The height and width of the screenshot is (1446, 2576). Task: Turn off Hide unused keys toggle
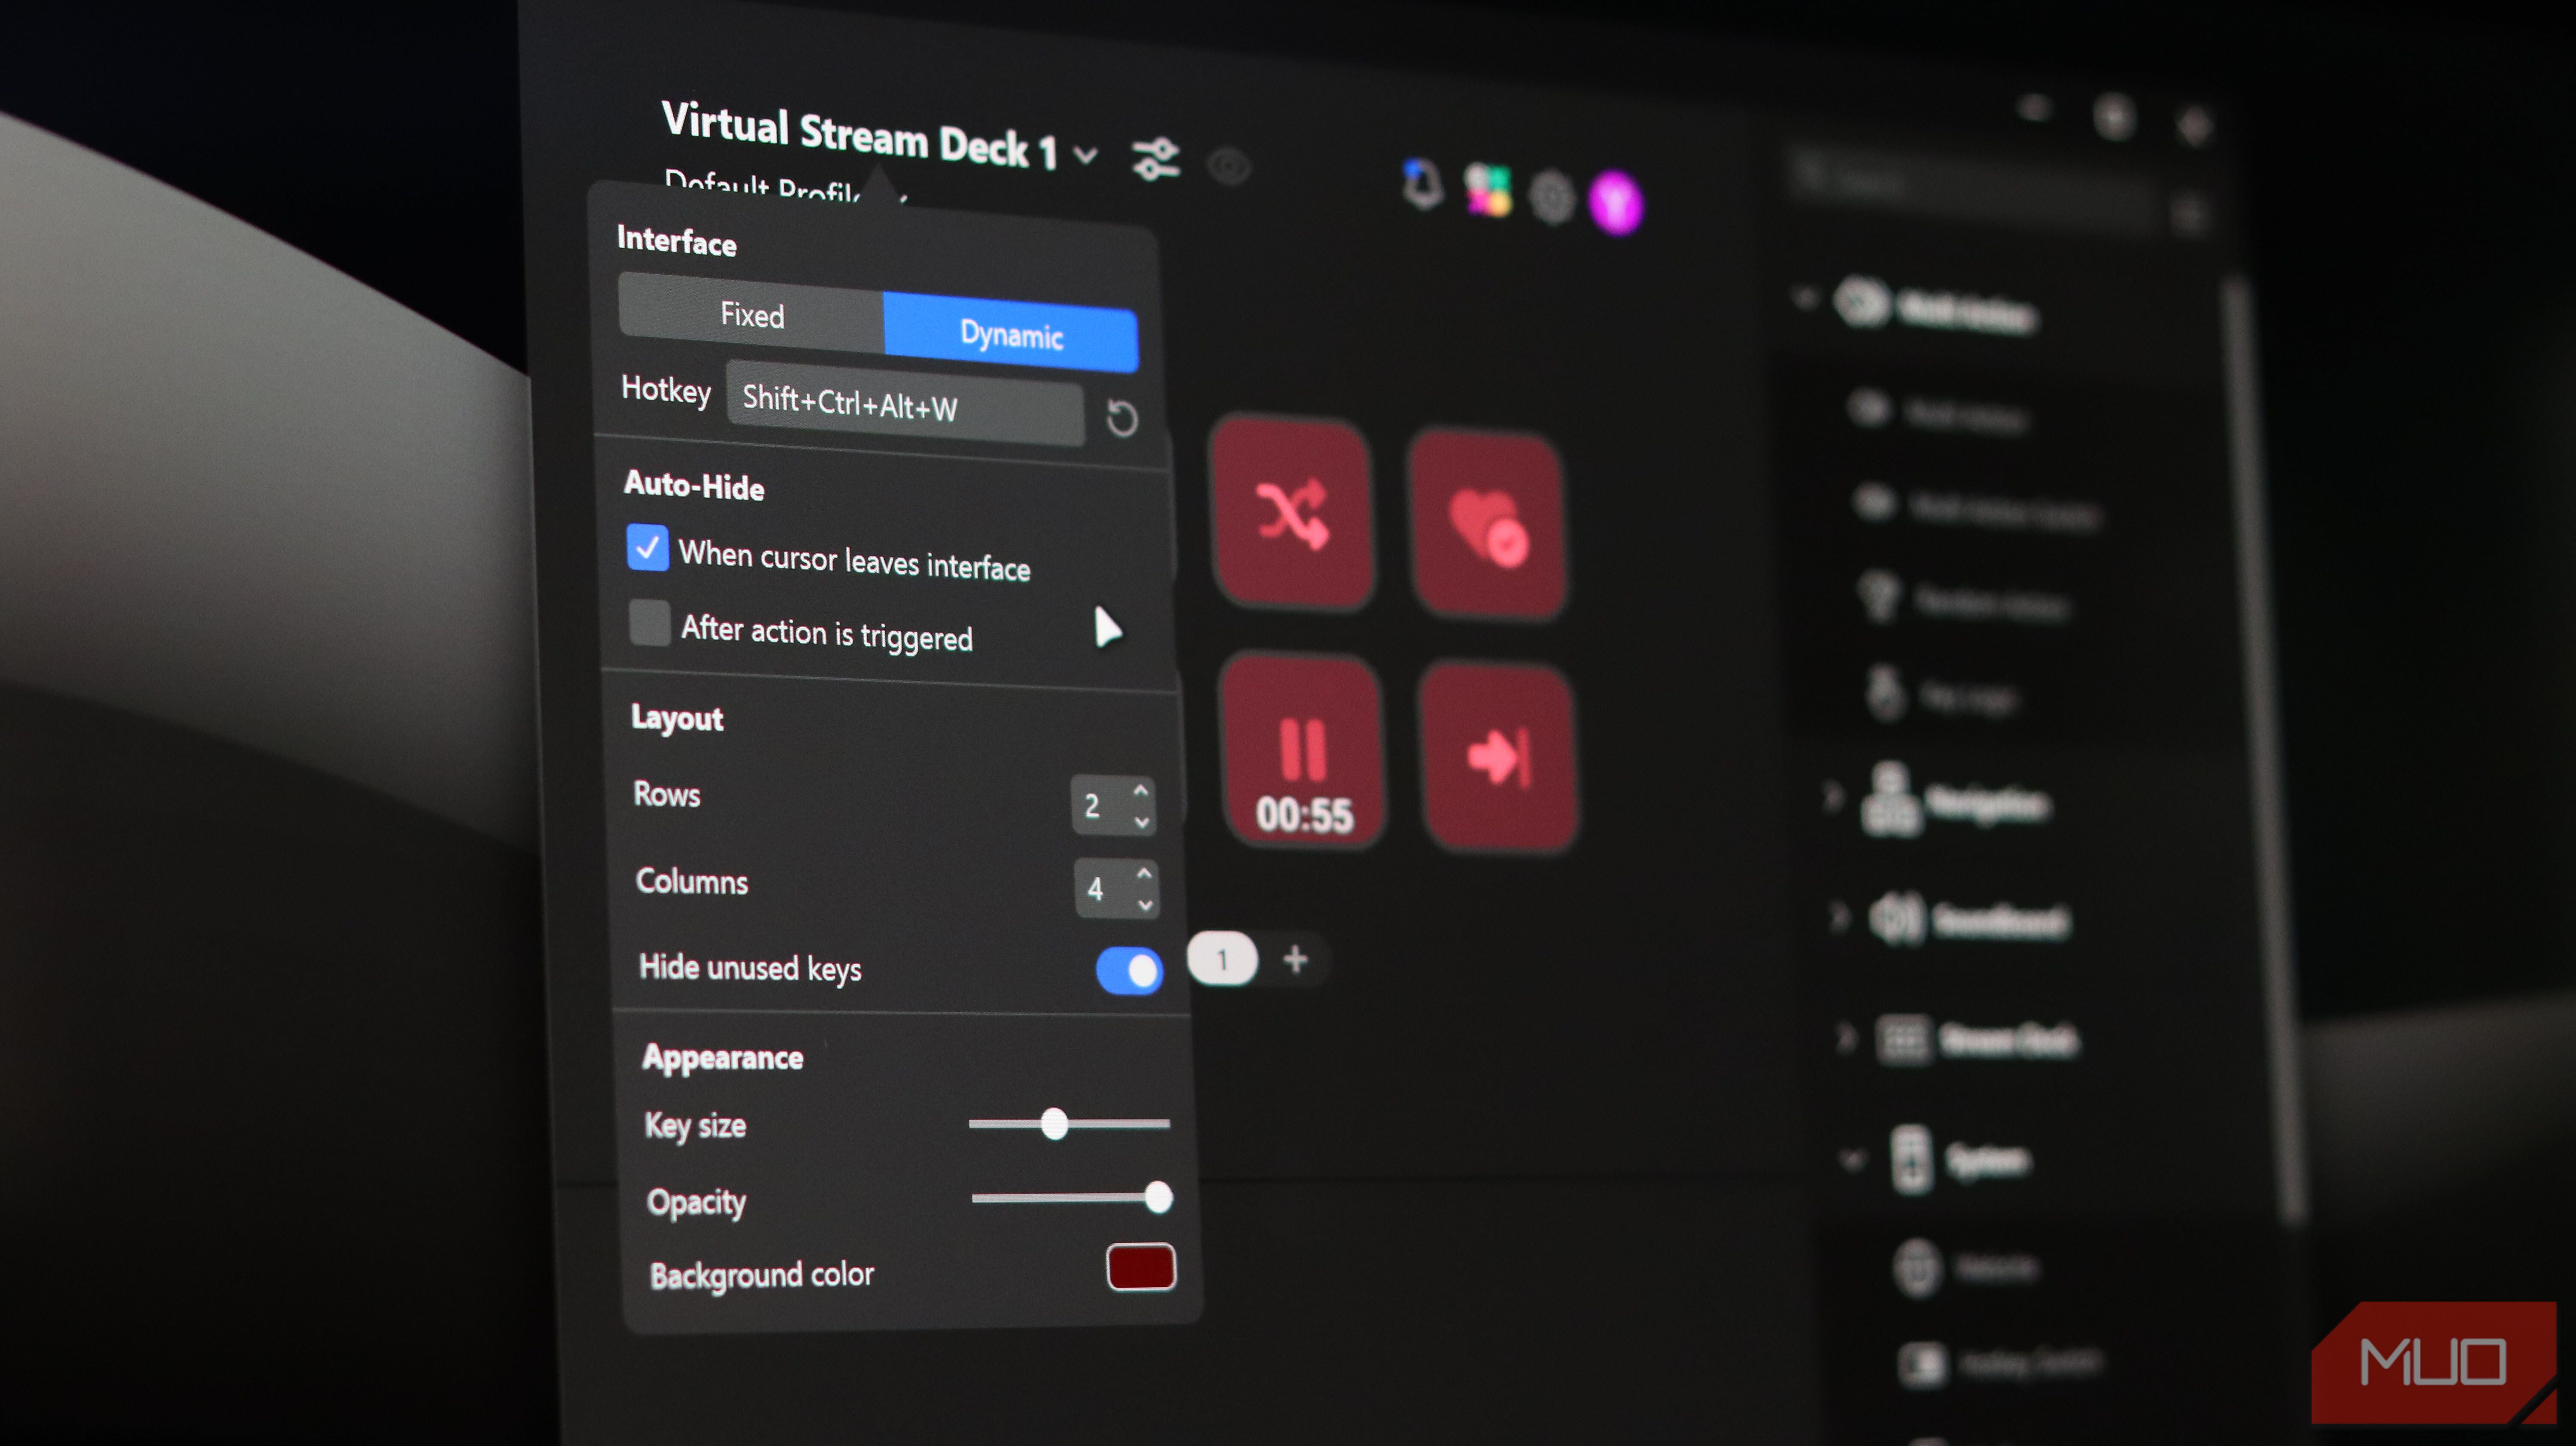point(1129,970)
